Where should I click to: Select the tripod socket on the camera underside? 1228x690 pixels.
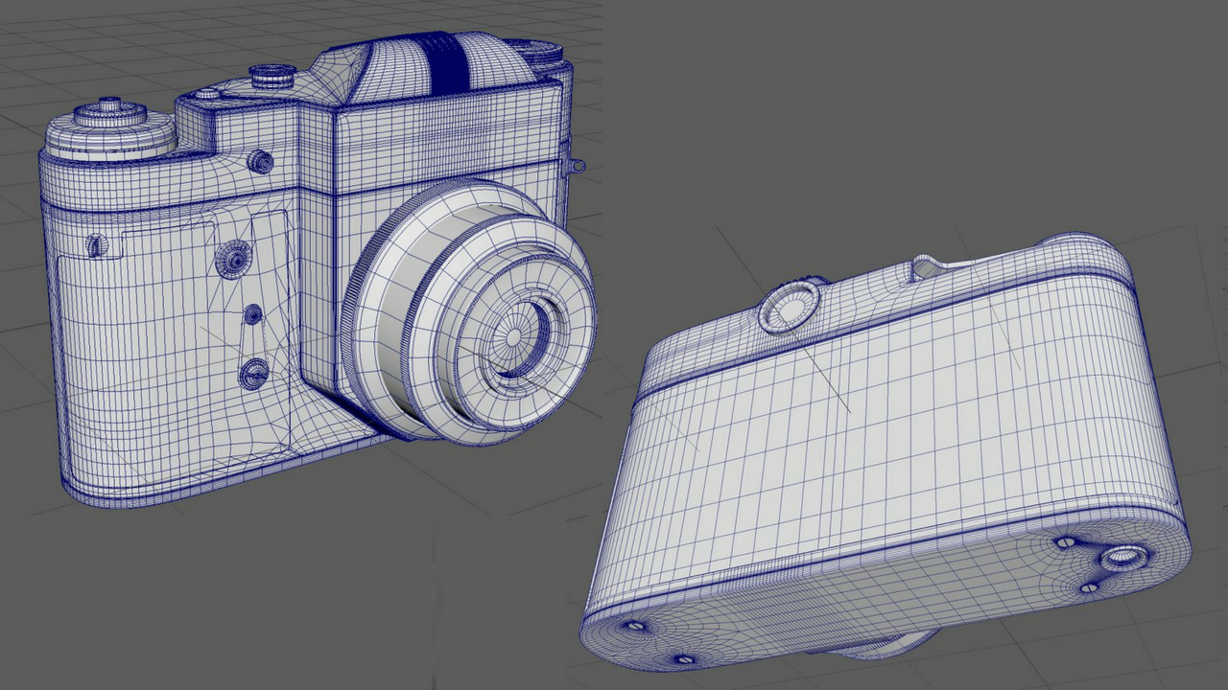pyautogui.click(x=1122, y=558)
